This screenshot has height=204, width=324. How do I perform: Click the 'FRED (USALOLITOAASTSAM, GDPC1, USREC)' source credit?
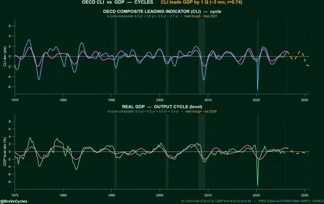(x=291, y=201)
